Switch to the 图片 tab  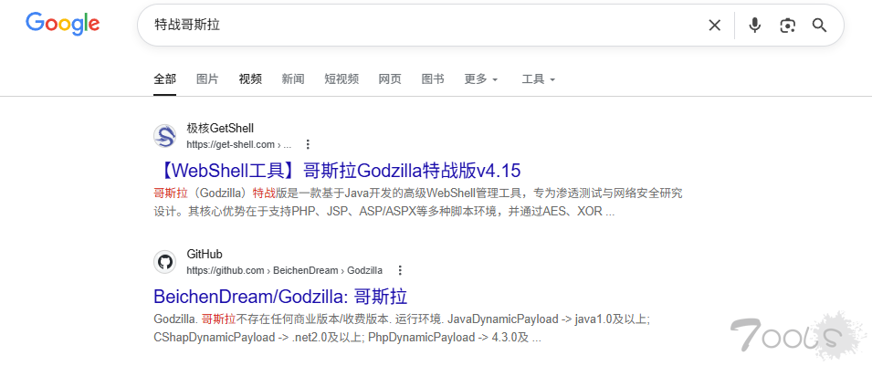point(207,79)
